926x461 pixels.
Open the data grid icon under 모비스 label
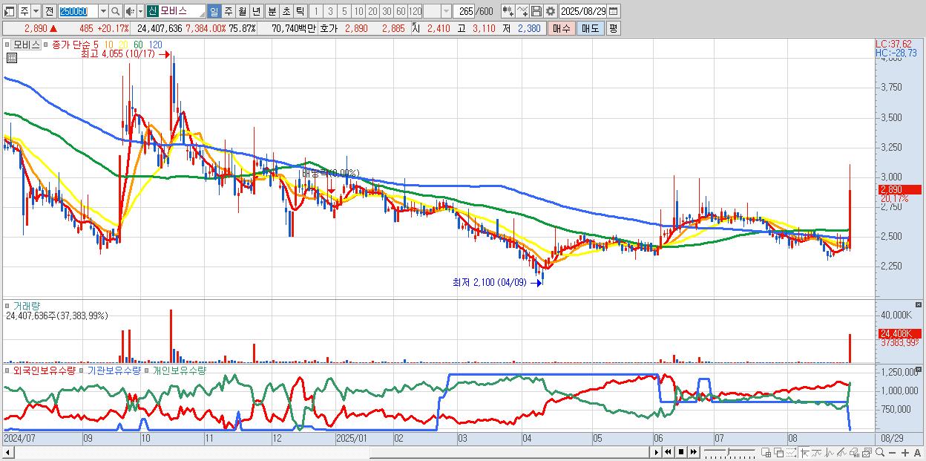[x=11, y=58]
